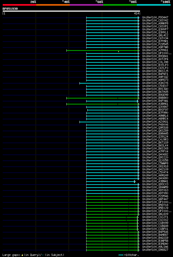Image resolution: width=173 pixels, height=257 pixels.
Task: Open hit UniRef100_Q6L4C2
Action: tap(155, 35)
